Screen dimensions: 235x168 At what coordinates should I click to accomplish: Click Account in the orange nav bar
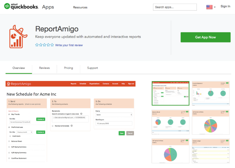pyautogui.click(x=115, y=84)
